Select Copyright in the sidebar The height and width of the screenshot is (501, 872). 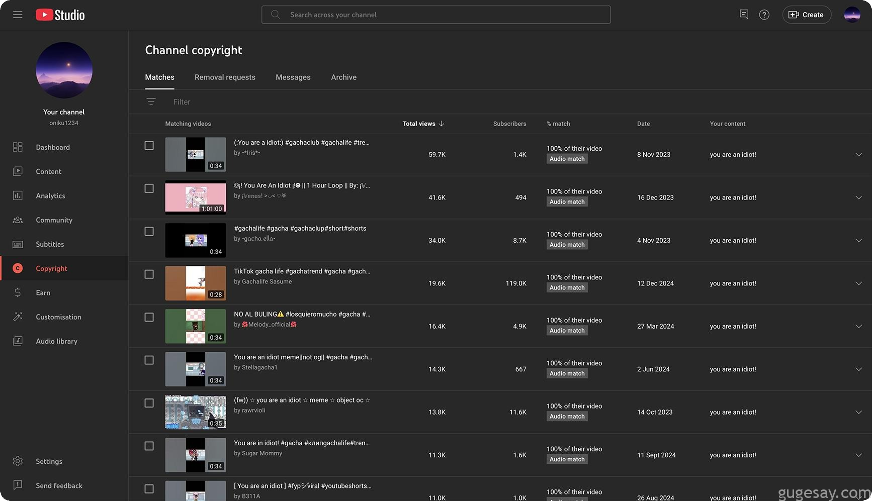(x=64, y=268)
